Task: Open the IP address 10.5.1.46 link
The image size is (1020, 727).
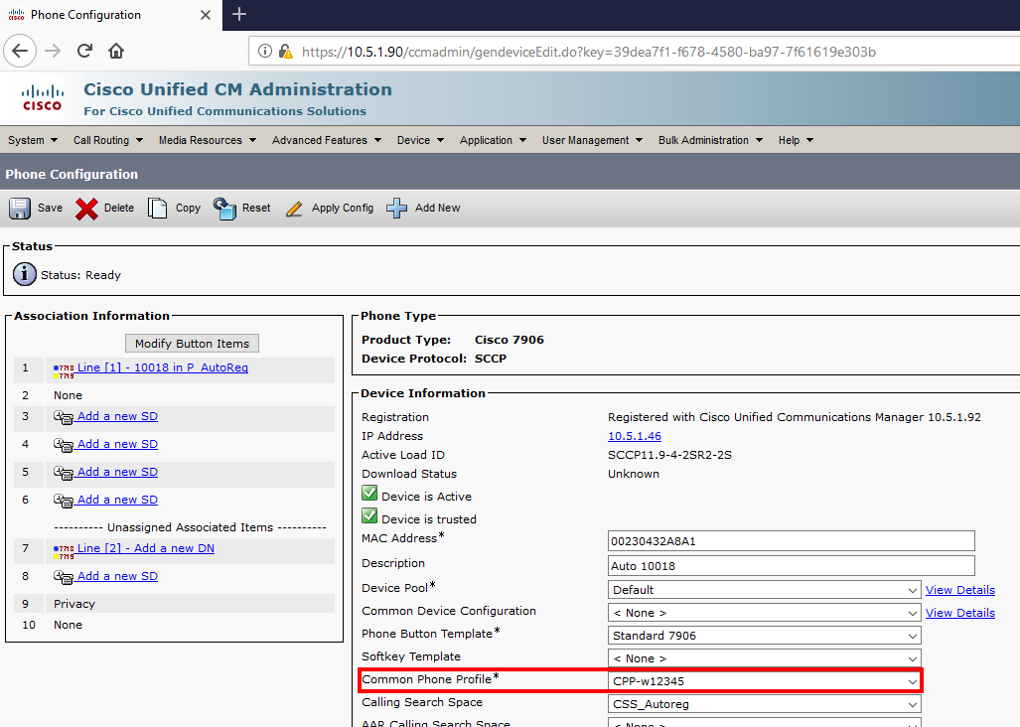Action: tap(635, 436)
